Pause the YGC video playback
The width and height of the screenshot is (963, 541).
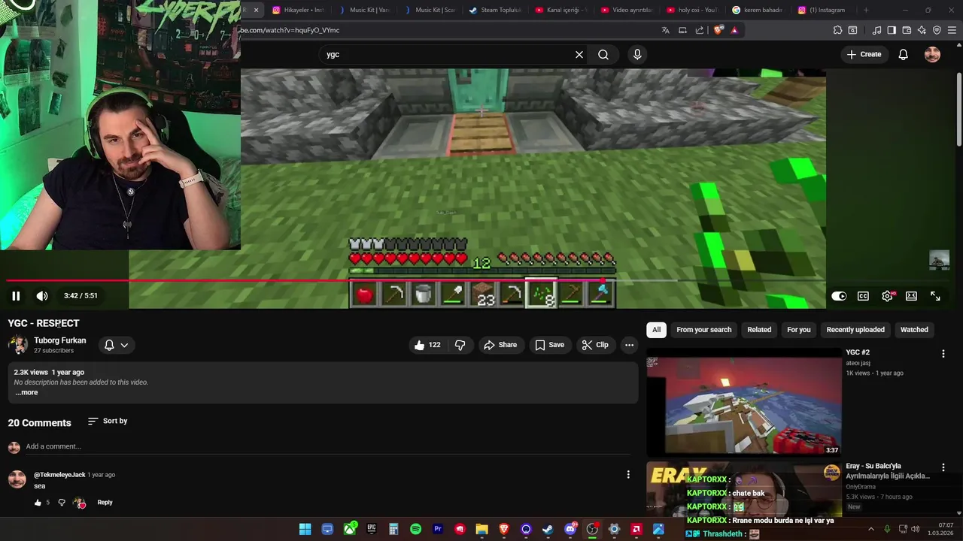pyautogui.click(x=16, y=296)
